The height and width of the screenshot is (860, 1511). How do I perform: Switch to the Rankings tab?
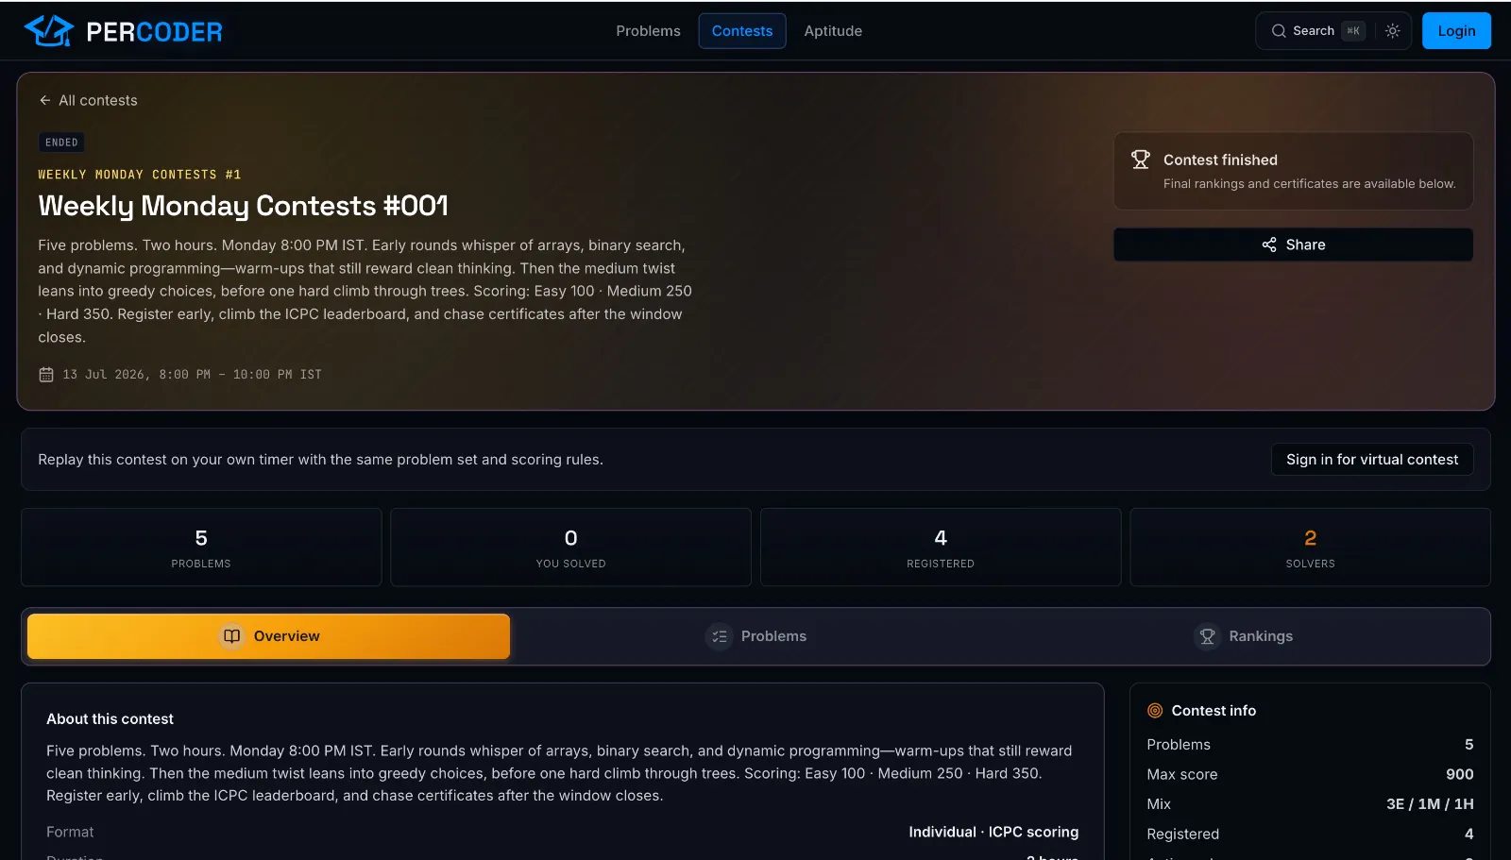tap(1243, 636)
